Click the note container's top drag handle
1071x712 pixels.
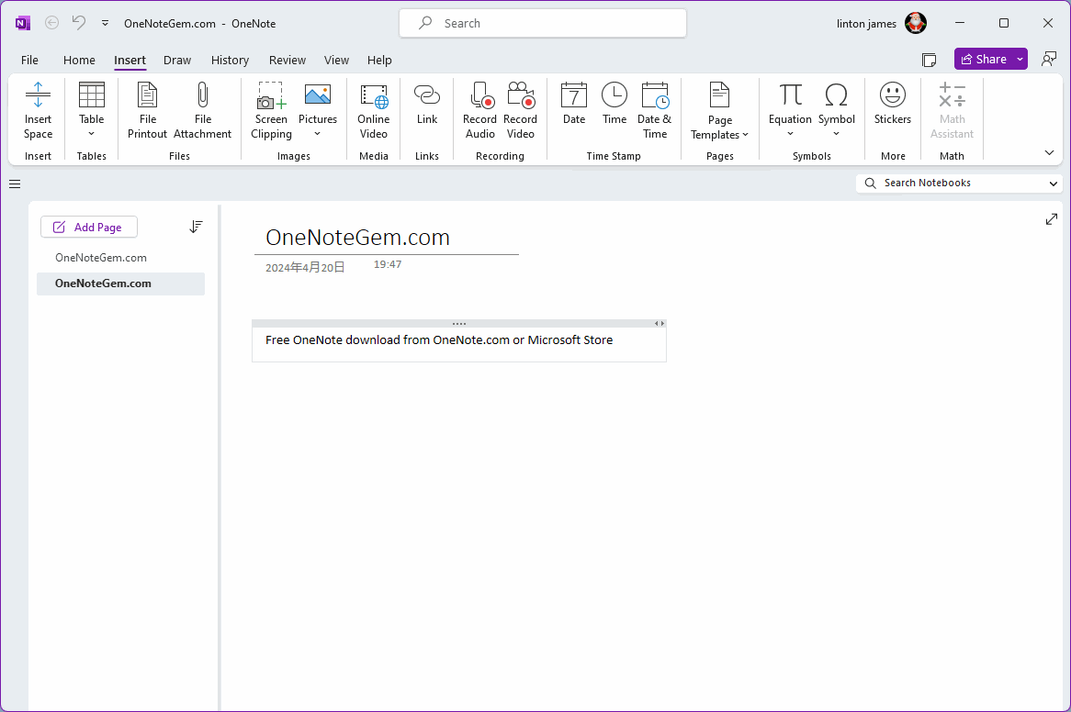pos(459,324)
